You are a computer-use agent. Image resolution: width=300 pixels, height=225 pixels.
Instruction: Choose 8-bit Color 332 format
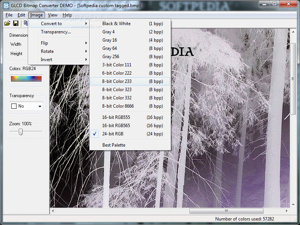coord(130,98)
